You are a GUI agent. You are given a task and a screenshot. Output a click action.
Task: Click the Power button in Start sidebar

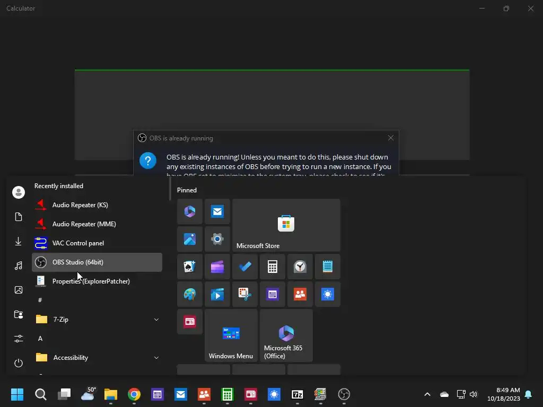[19, 362]
